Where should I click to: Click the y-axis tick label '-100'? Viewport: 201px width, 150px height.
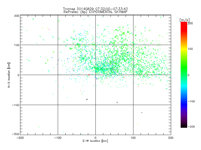point(16,105)
